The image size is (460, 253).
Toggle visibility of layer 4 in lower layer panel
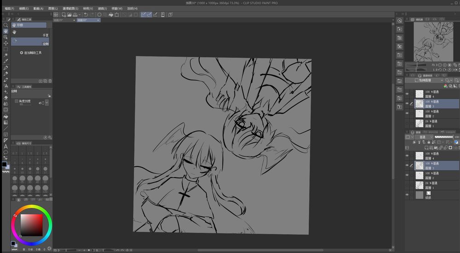(x=407, y=156)
